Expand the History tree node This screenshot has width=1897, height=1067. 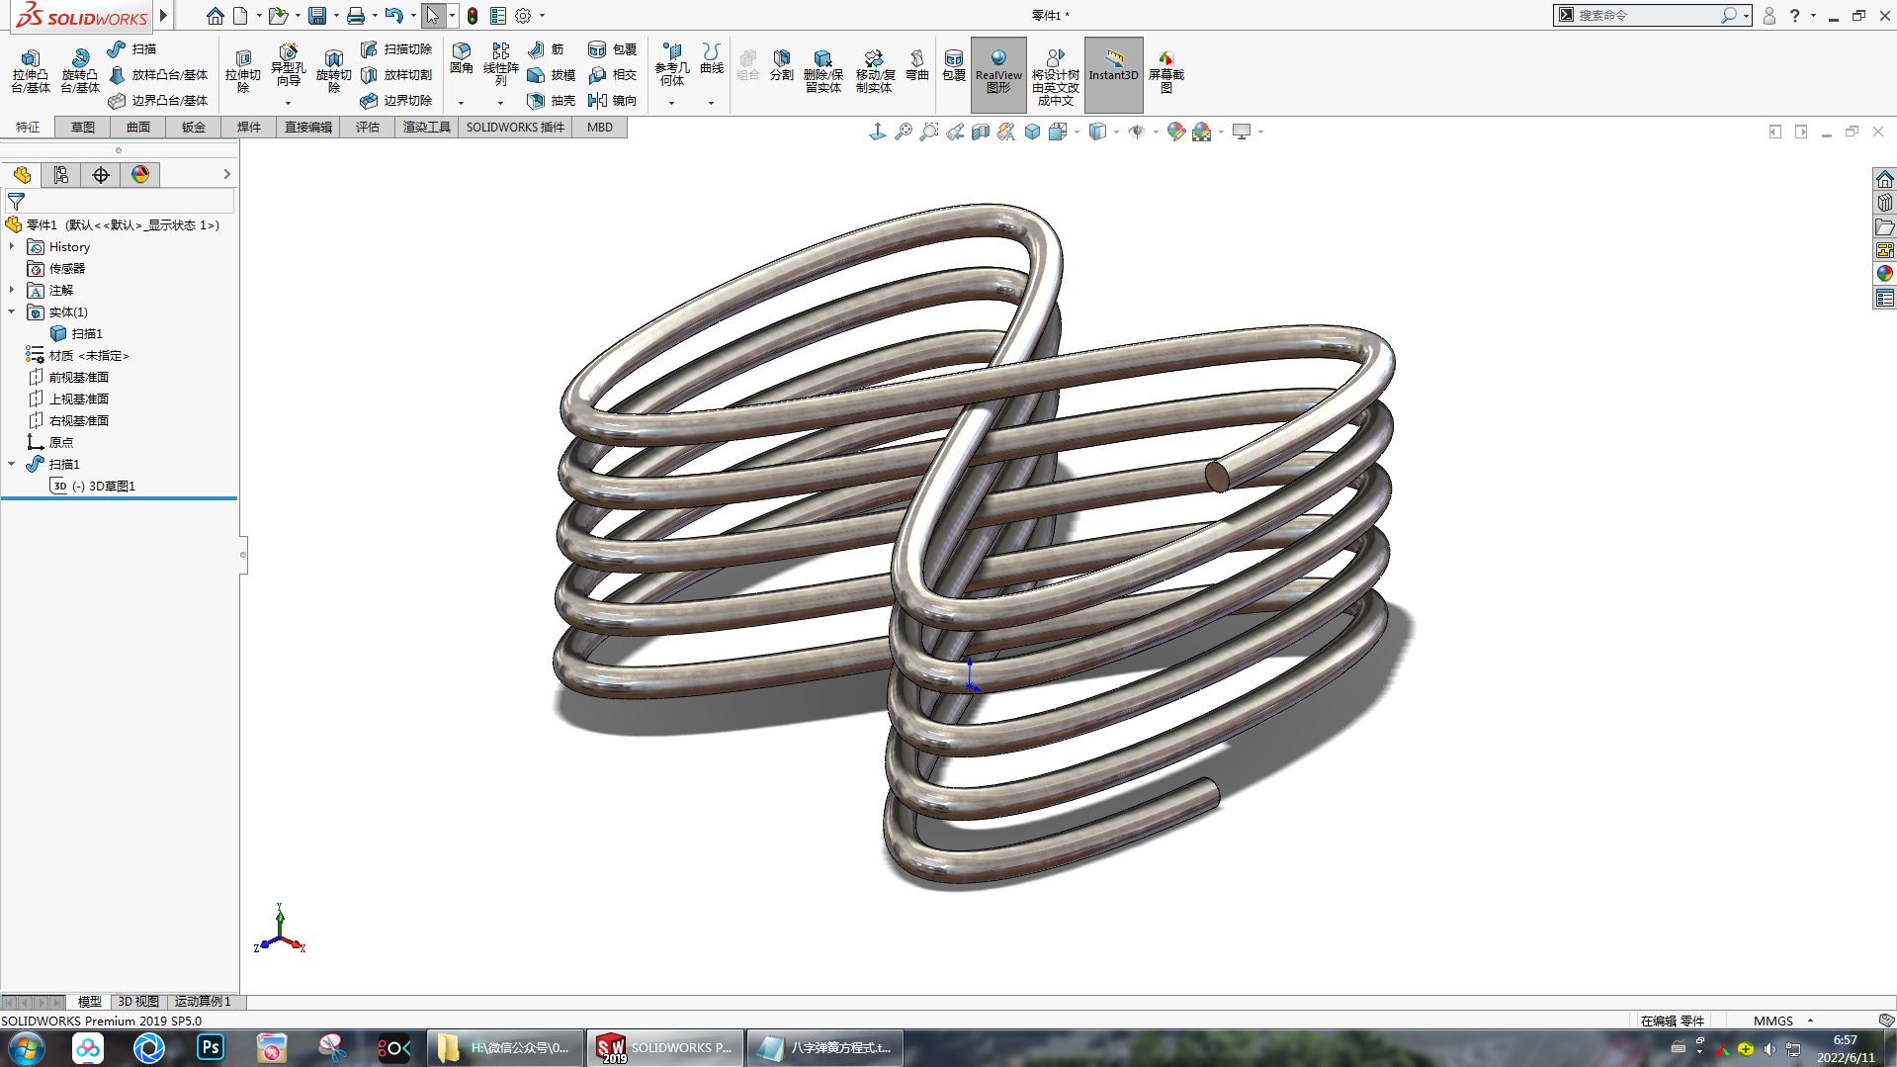click(12, 246)
